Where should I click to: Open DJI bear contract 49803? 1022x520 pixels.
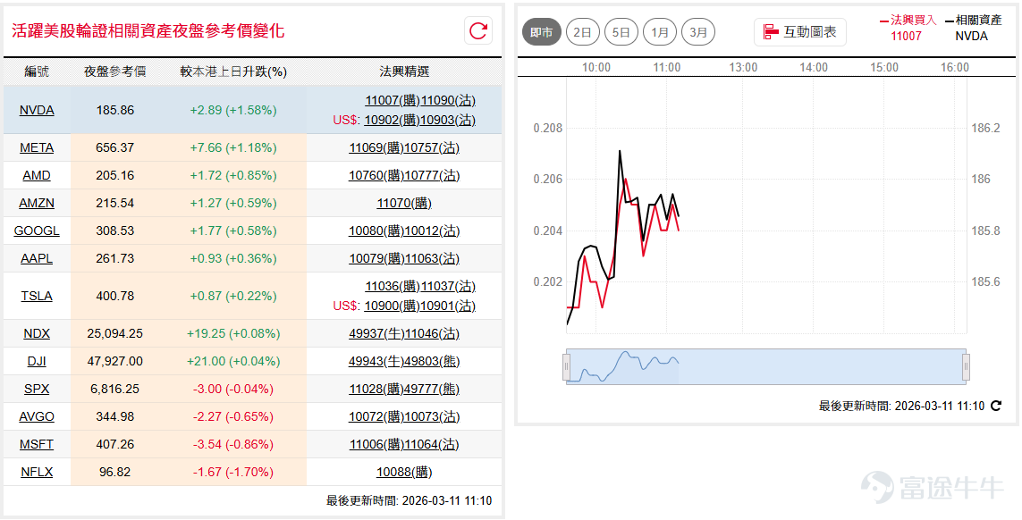tap(432, 361)
